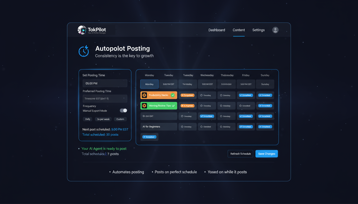The image size is (358, 204).
Task: Select the AI for Beginners row
Action: (158, 127)
